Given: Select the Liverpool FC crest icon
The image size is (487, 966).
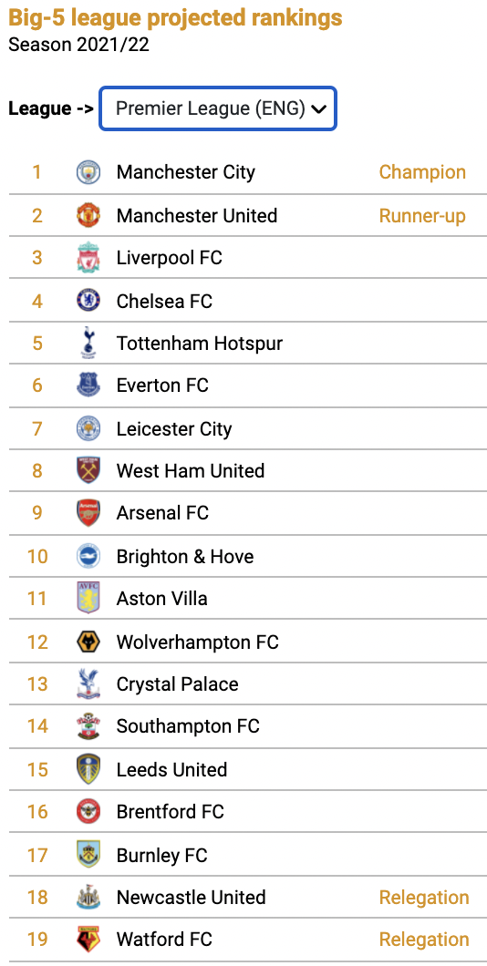Looking at the screenshot, I should click(x=88, y=258).
